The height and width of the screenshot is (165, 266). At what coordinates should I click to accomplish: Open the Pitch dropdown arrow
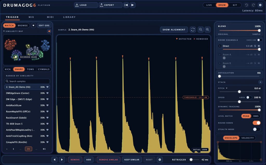pos(227,88)
